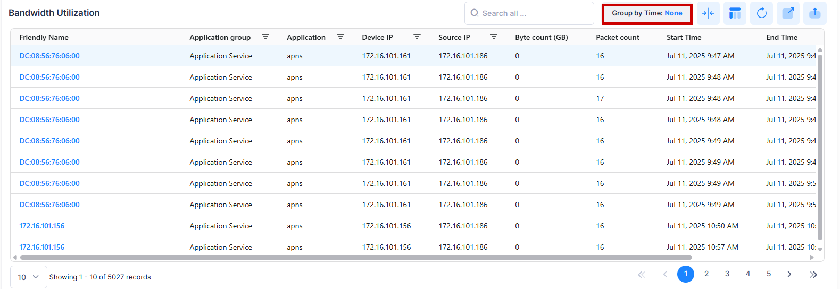Open table in new window icon

click(788, 13)
